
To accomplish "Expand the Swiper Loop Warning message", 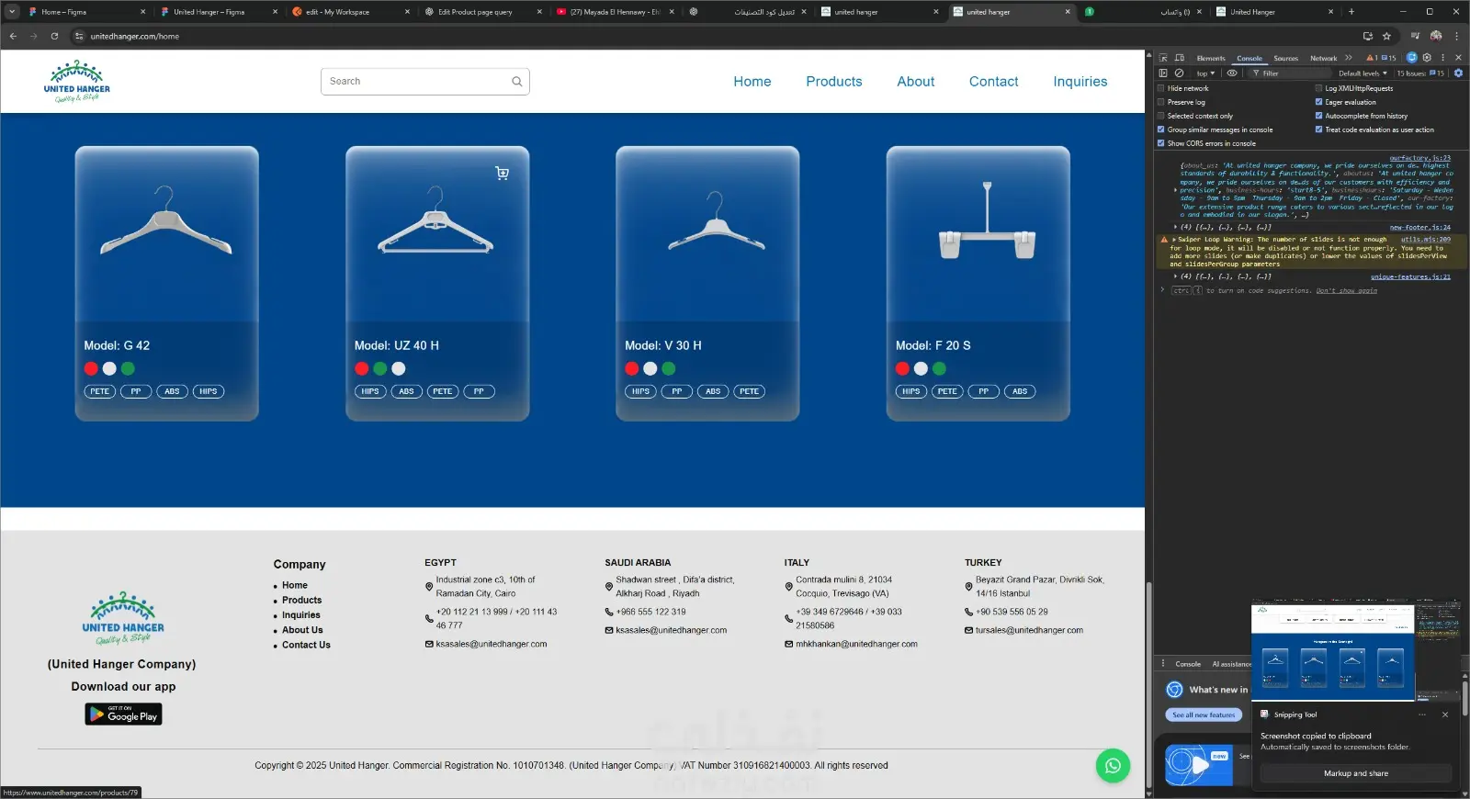I will coord(1174,240).
